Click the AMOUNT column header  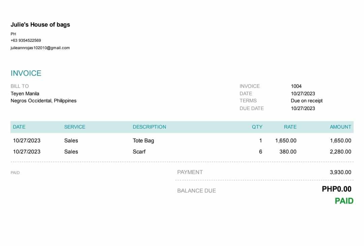click(340, 127)
